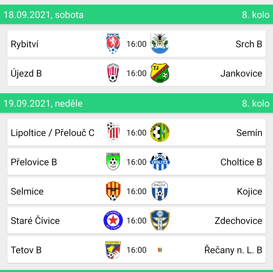Select the 18.09.2021 sobota header
The height and width of the screenshot is (272, 273).
pyautogui.click(x=136, y=14)
